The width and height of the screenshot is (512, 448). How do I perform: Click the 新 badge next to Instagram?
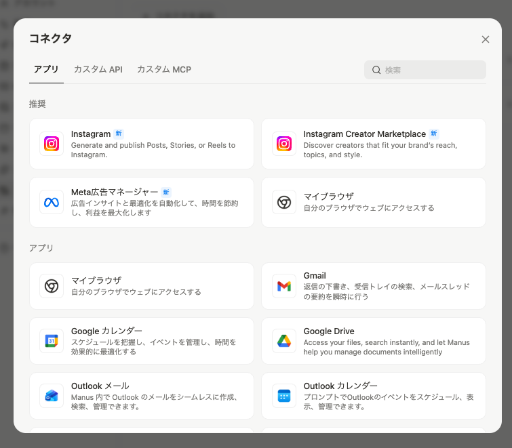[119, 134]
